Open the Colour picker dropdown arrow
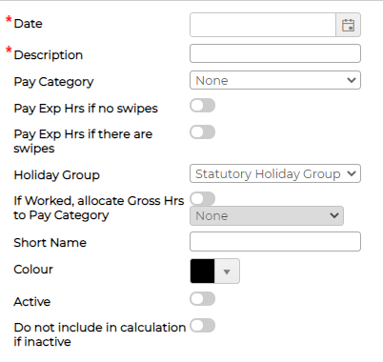 point(227,271)
